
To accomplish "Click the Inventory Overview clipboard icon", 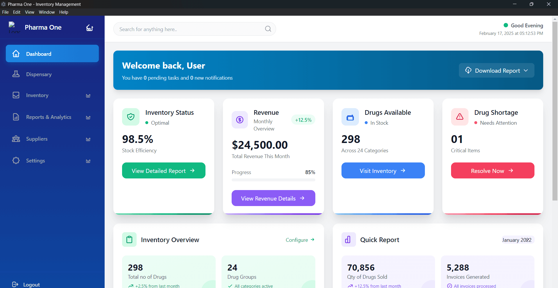I will pos(129,239).
